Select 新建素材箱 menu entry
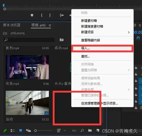This screenshot has height=136, width=142. coord(89,21)
